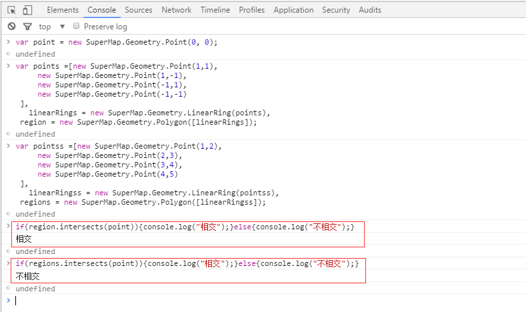Click 'regions = new SuperMap.Geometry.Polygon([linearRingss]);' line

click(143, 202)
